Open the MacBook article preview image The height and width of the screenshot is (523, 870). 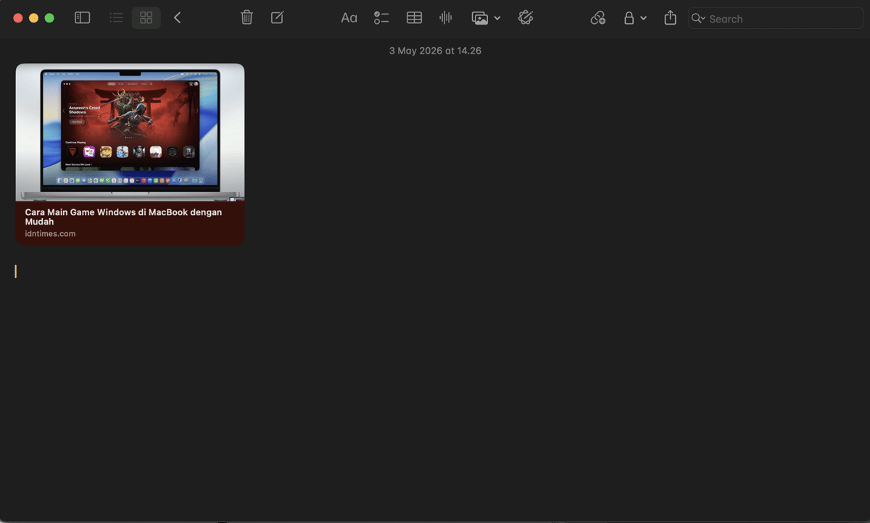pos(130,133)
